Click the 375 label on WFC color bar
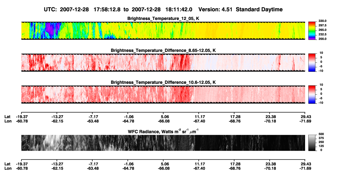The image size is (339, 174). click(x=322, y=138)
